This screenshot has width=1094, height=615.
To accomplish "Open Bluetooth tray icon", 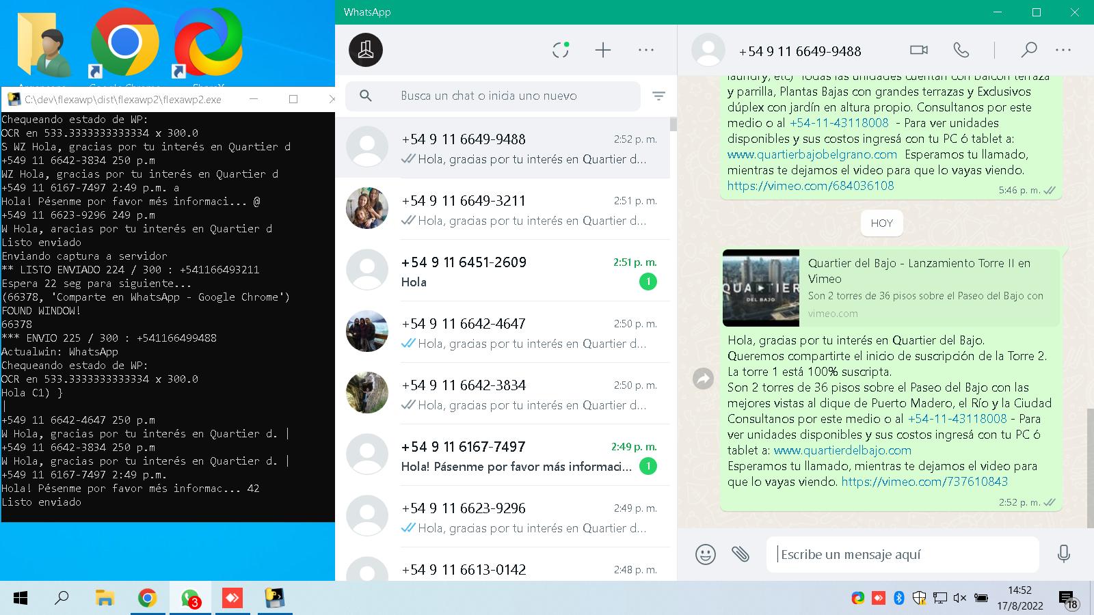I will click(899, 599).
